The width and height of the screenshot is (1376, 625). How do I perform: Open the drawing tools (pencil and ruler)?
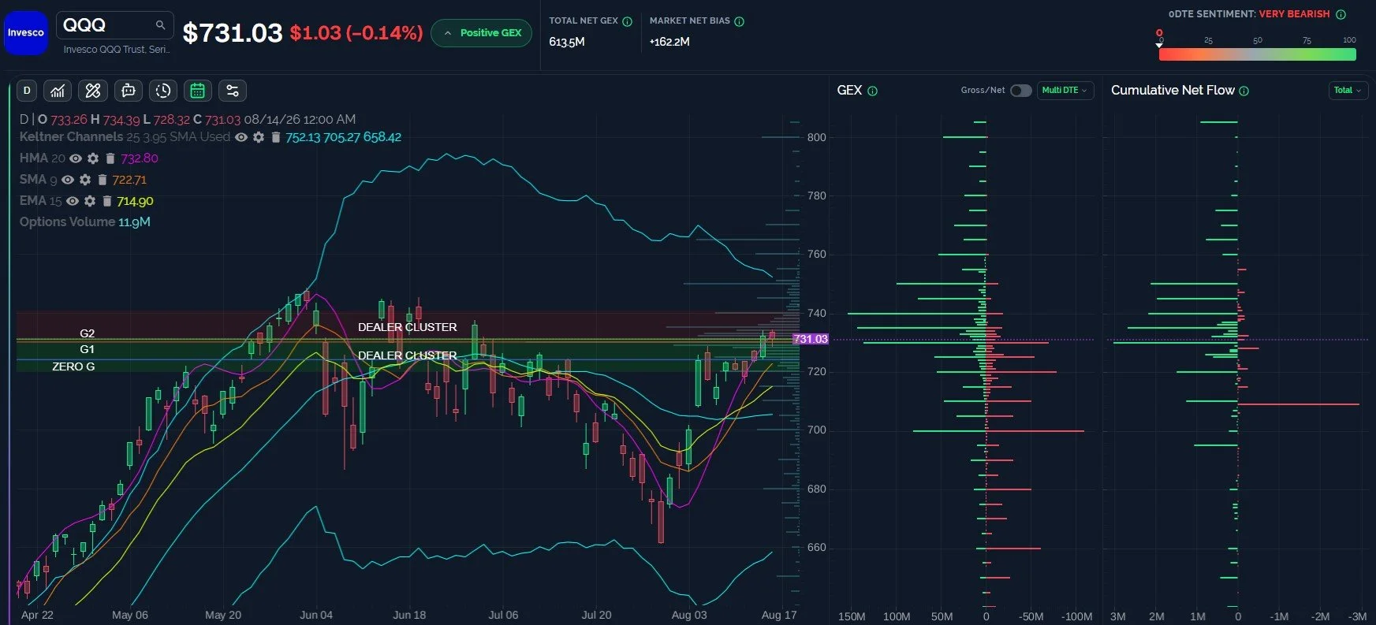93,91
